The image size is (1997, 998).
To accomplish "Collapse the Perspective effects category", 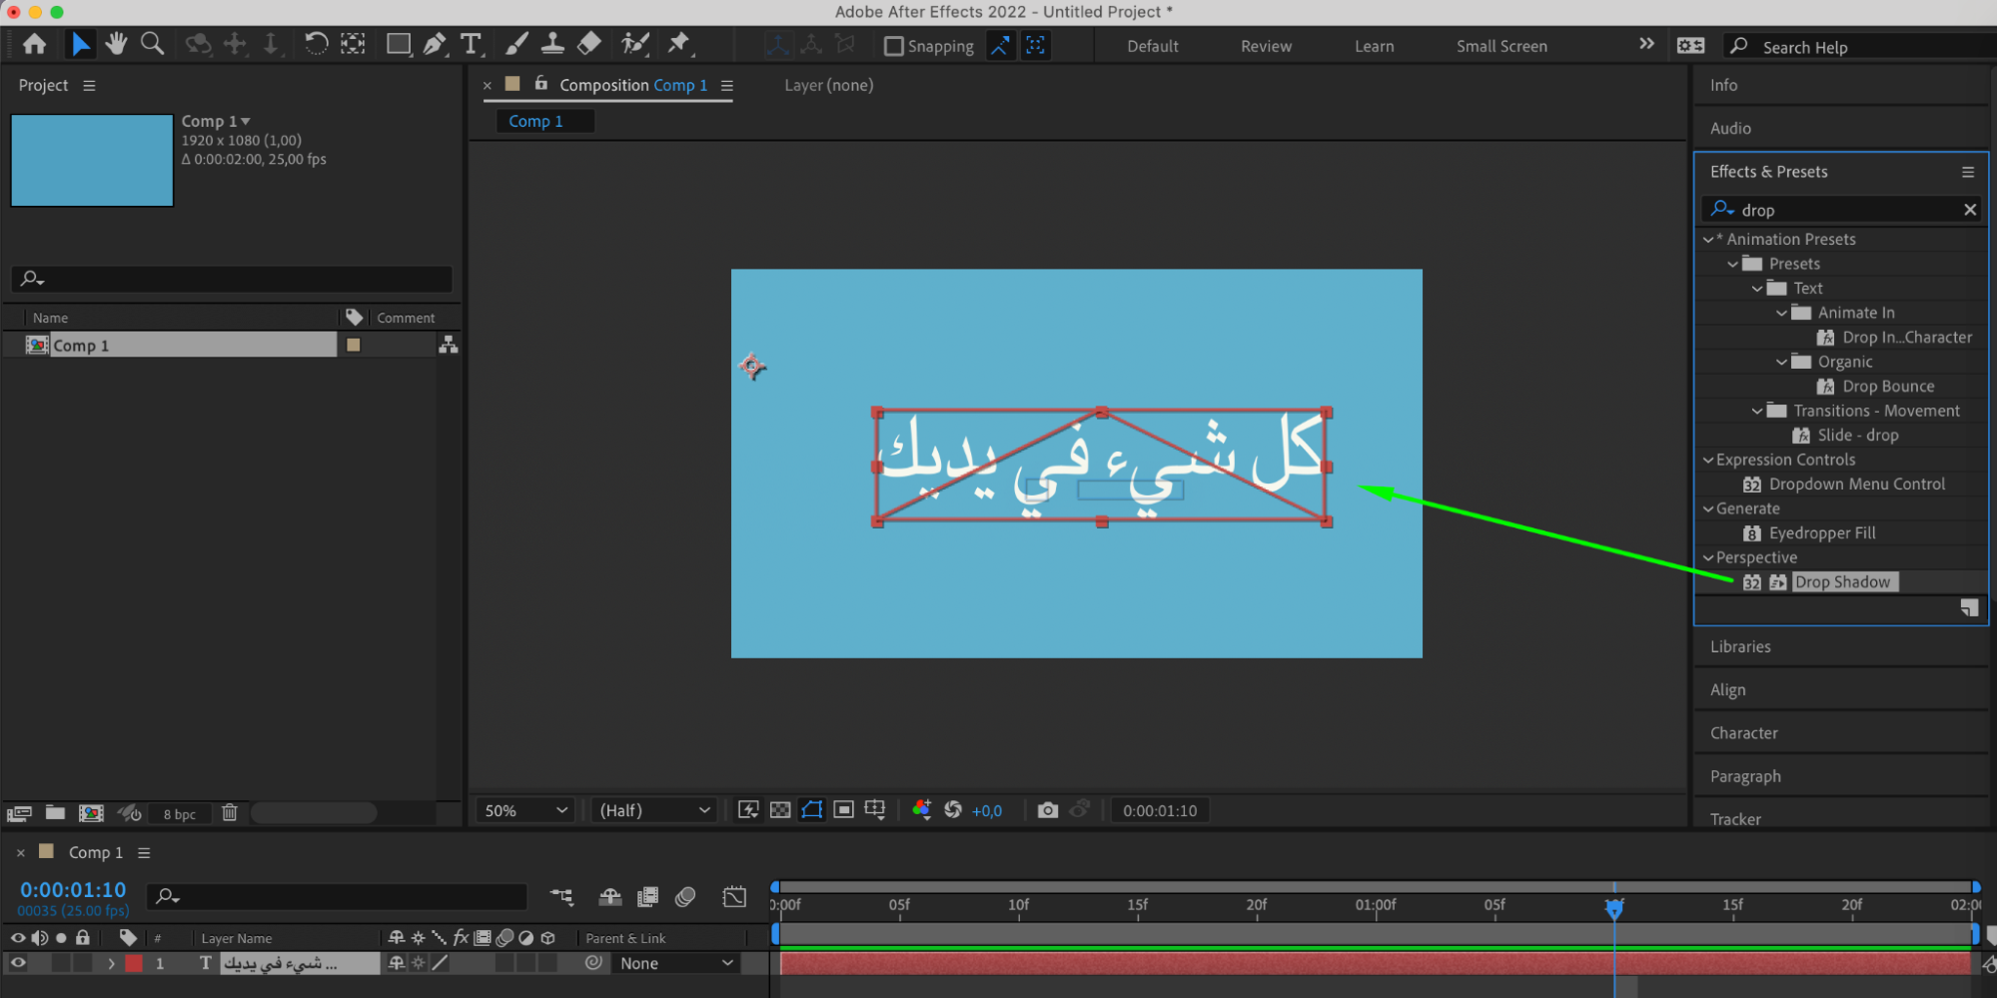I will pyautogui.click(x=1708, y=557).
